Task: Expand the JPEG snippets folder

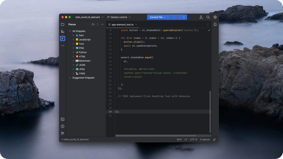Action: click(73, 69)
